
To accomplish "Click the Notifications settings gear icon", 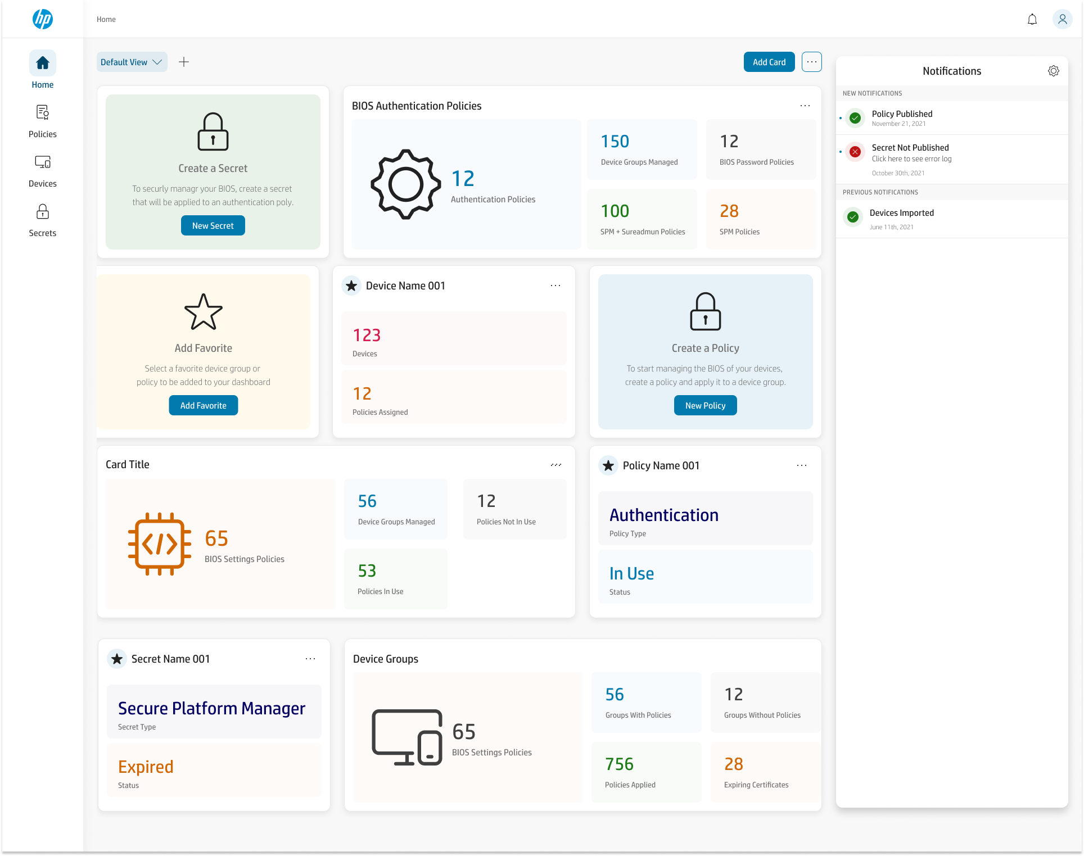I will pos(1053,71).
